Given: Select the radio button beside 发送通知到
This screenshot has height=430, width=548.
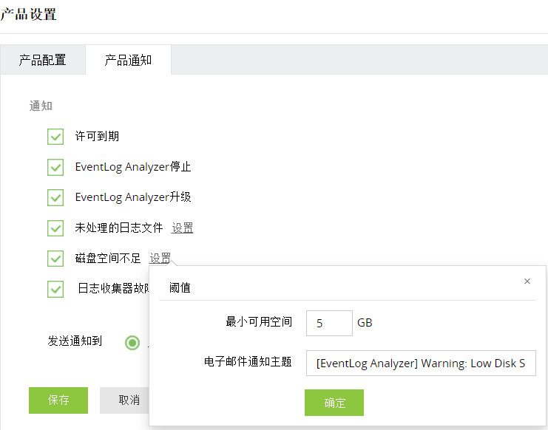Looking at the screenshot, I should (132, 342).
